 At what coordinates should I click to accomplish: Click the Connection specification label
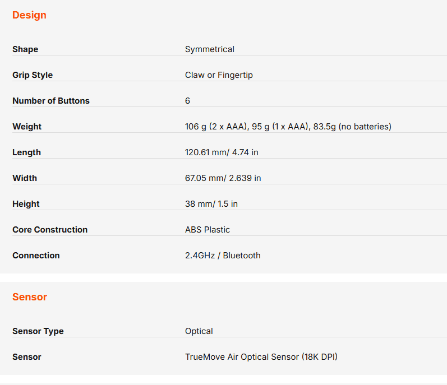[x=36, y=256]
